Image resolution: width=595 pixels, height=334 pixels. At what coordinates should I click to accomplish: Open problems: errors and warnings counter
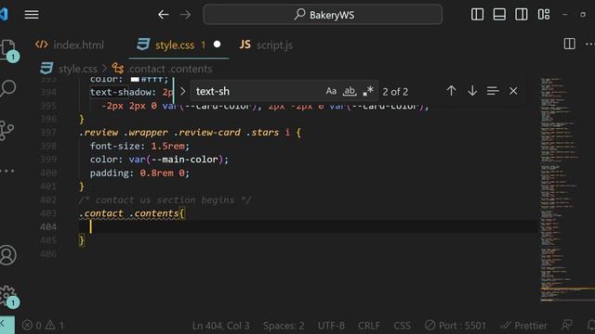pyautogui.click(x=43, y=326)
